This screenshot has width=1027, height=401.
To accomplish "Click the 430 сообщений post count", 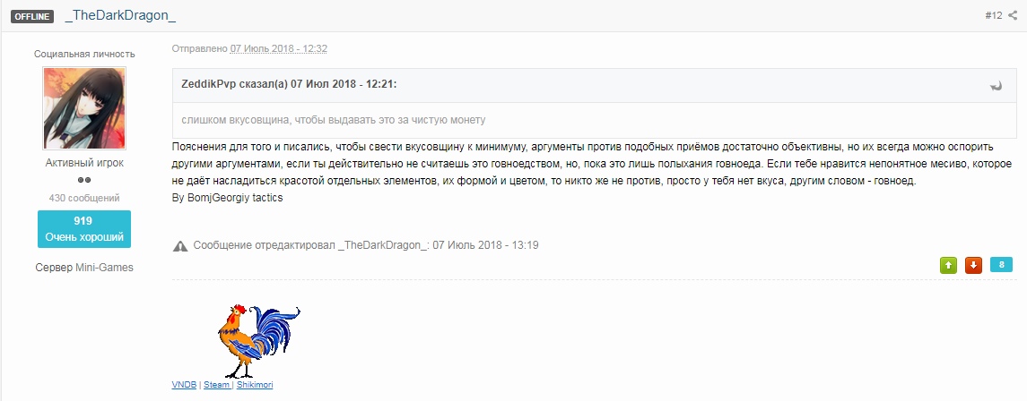I will point(84,198).
